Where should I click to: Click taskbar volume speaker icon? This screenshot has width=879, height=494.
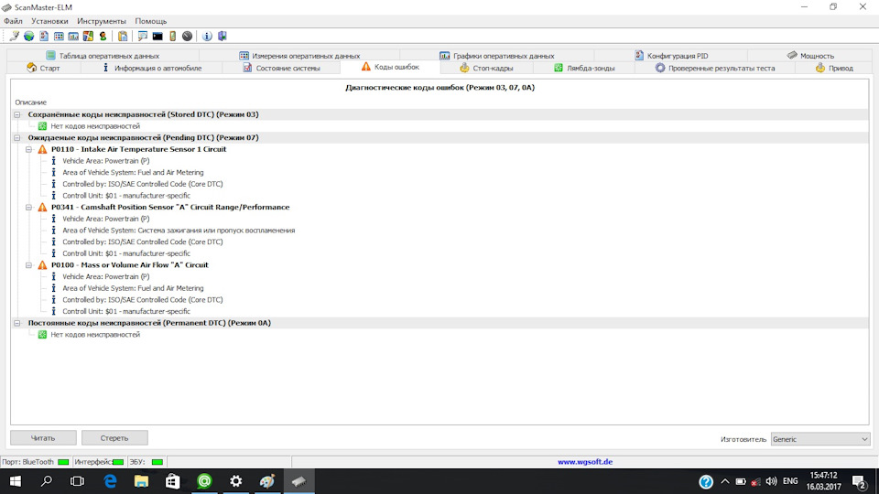pyautogui.click(x=771, y=481)
